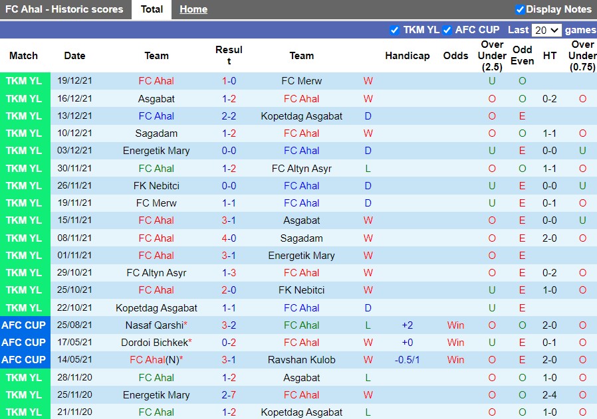Switch to the Home tab
Image resolution: width=597 pixels, height=419 pixels.
tap(193, 9)
